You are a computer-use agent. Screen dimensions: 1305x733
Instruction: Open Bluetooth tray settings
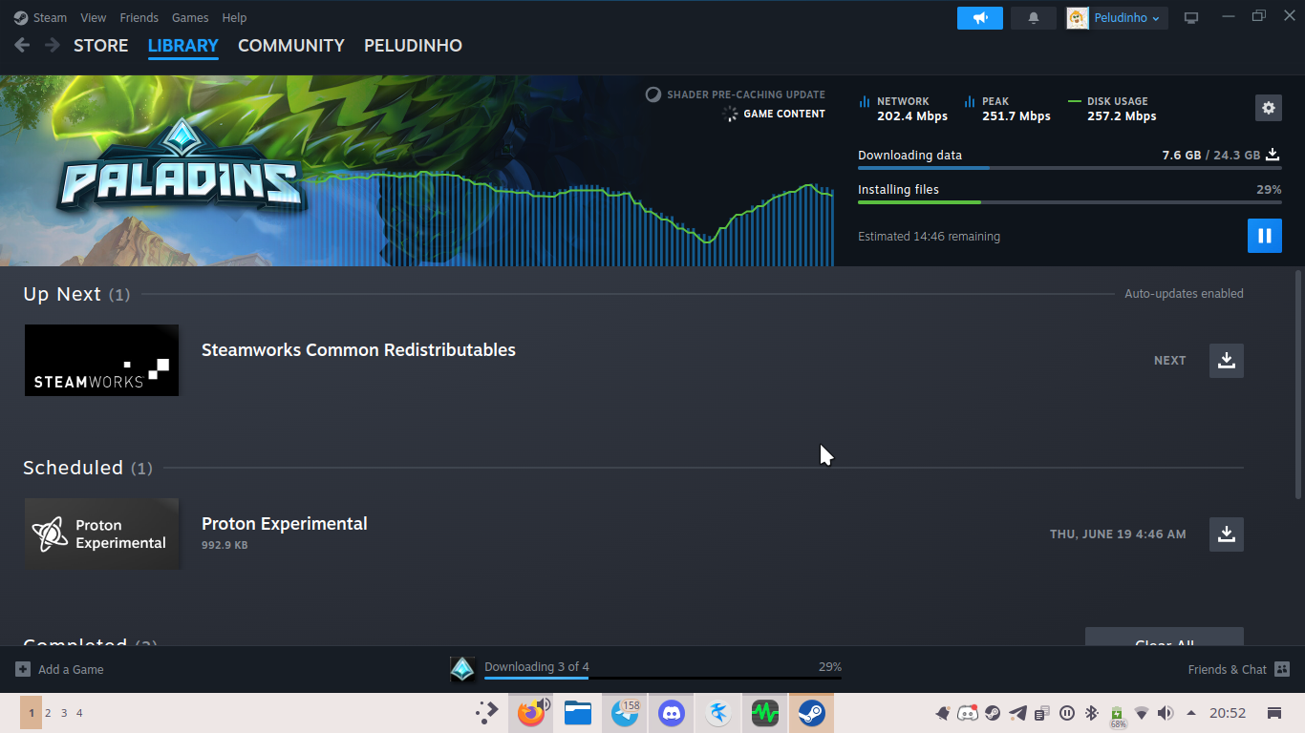click(1092, 713)
